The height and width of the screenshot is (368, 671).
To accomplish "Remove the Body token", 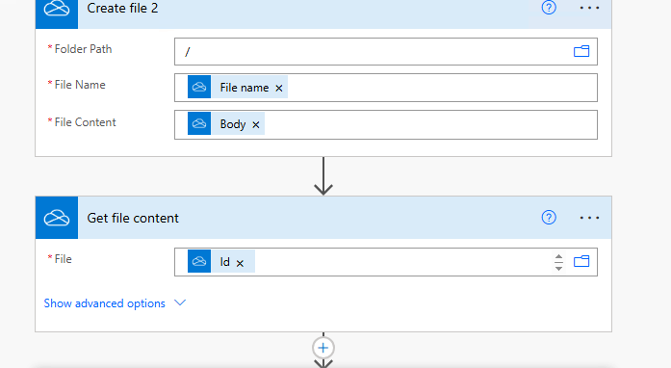I will [x=256, y=124].
